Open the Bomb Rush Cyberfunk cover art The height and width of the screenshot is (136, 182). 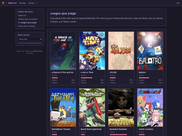coord(92,107)
